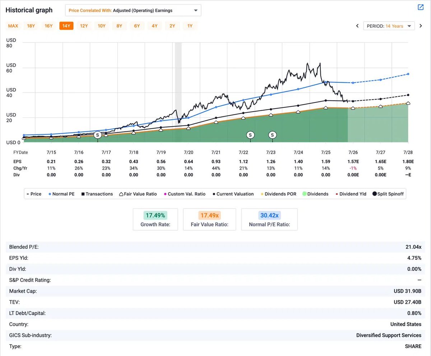Select the 14Y time range tab

(x=66, y=26)
